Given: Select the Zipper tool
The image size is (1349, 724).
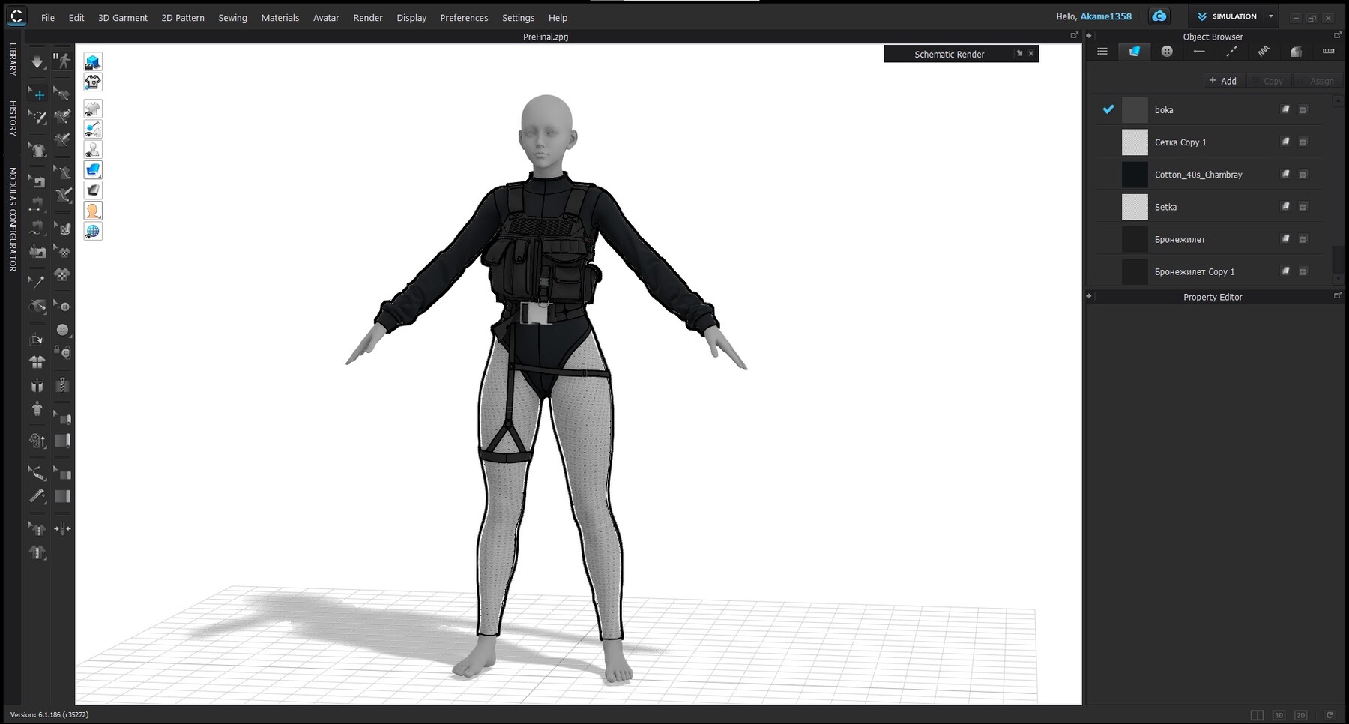Looking at the screenshot, I should 63,385.
